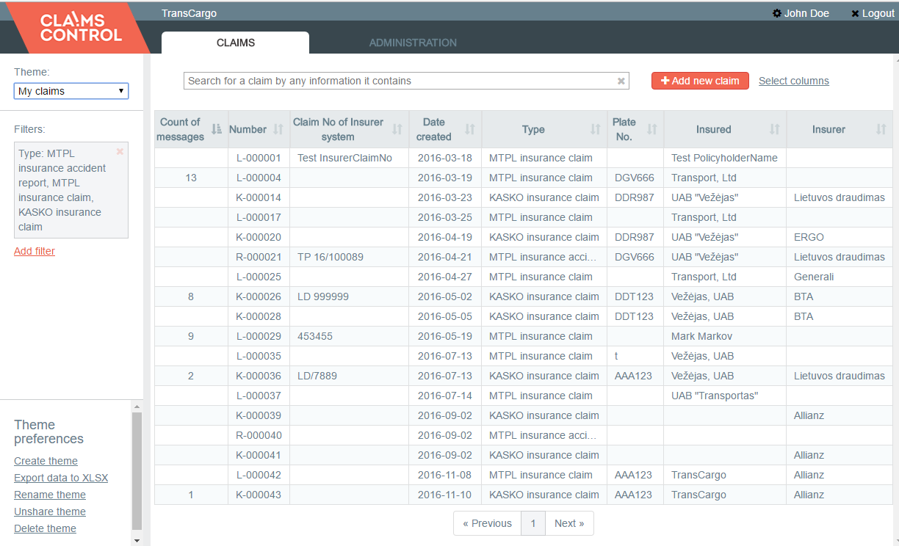Click the preferences panel scrollbar thumb

[x=137, y=470]
